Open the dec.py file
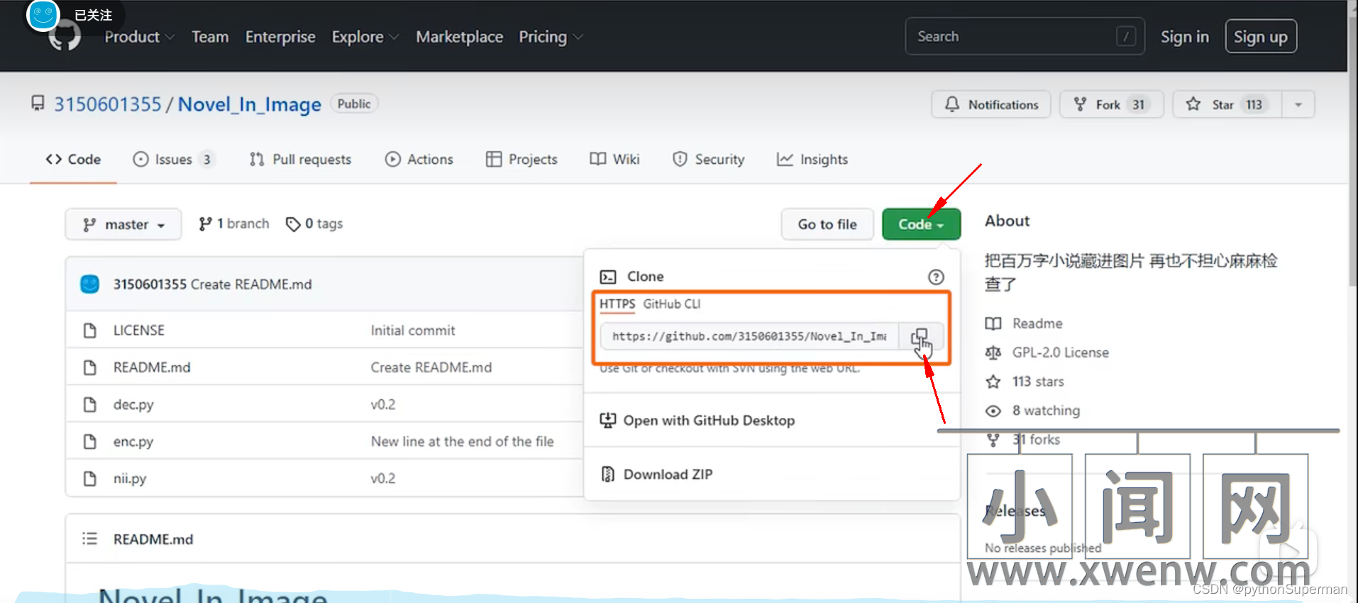Image resolution: width=1358 pixels, height=603 pixels. click(x=133, y=404)
